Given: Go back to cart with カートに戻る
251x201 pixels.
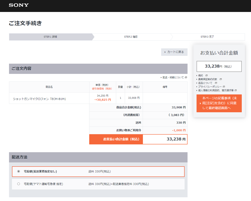Looking at the screenshot, I should pos(174,52).
